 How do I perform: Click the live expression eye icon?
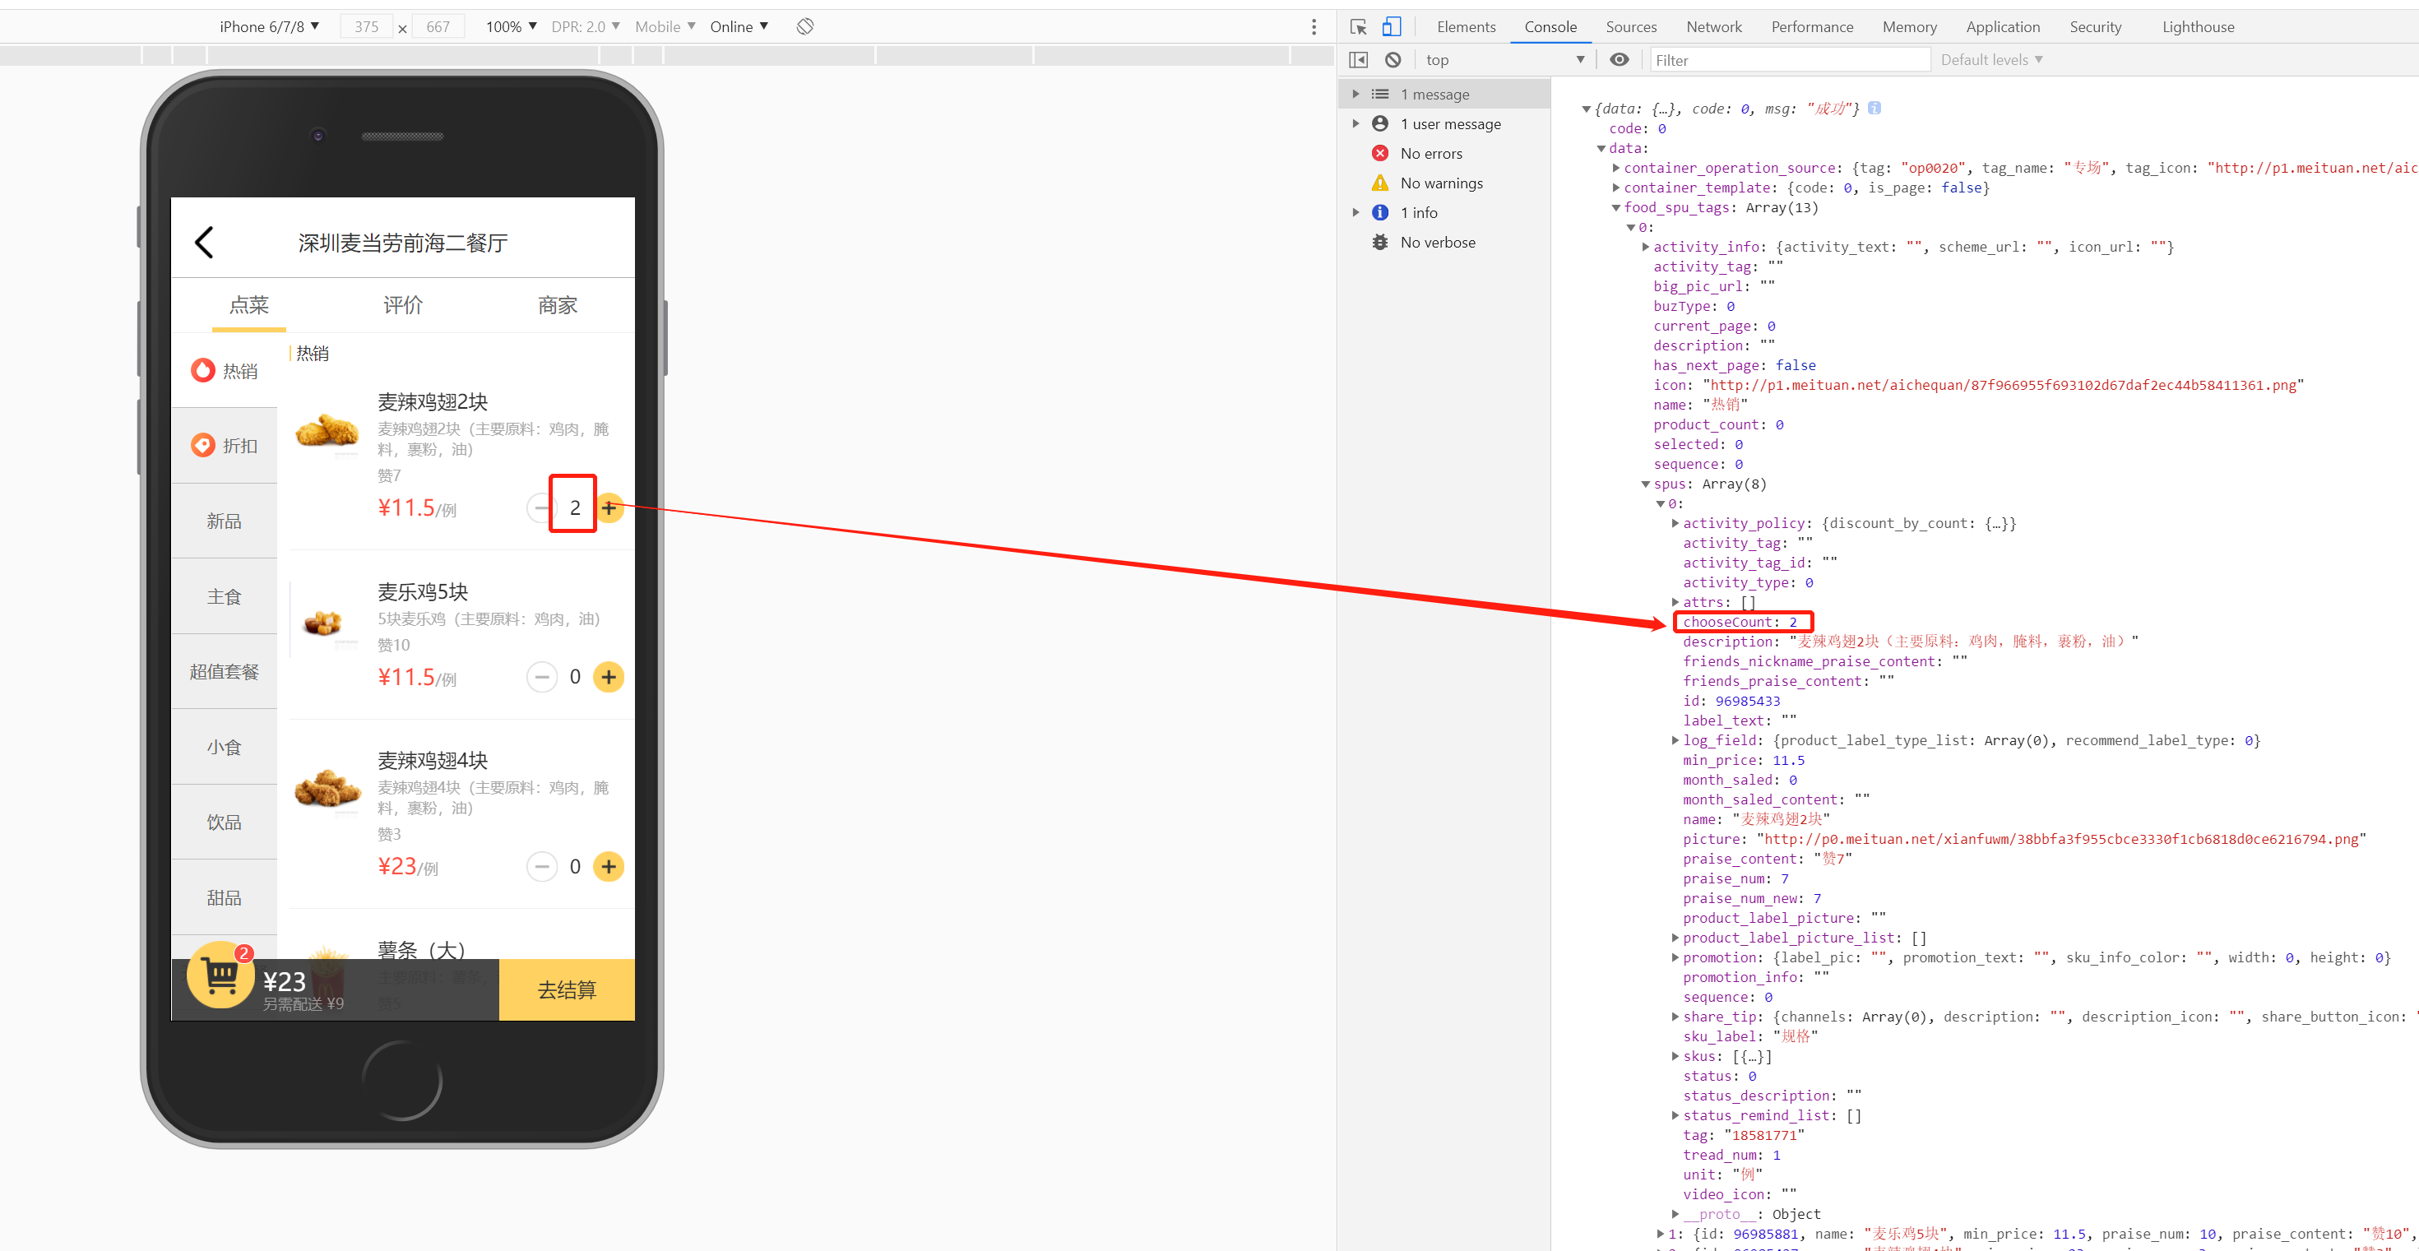tap(1619, 60)
